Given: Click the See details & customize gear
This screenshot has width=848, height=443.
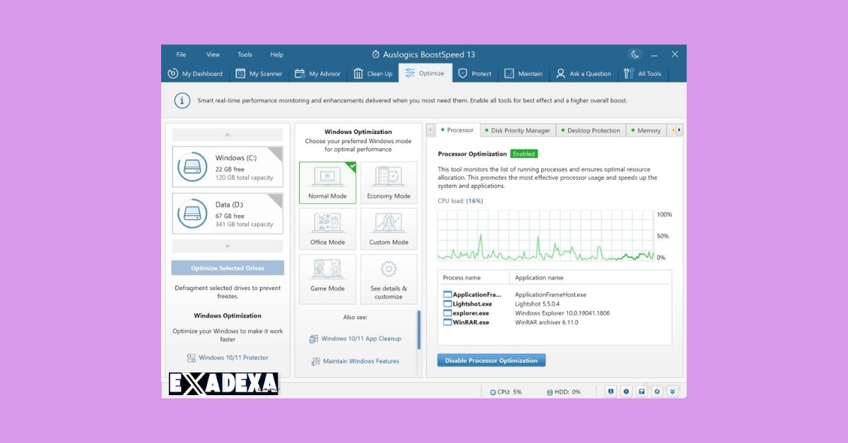Looking at the screenshot, I should (x=389, y=279).
